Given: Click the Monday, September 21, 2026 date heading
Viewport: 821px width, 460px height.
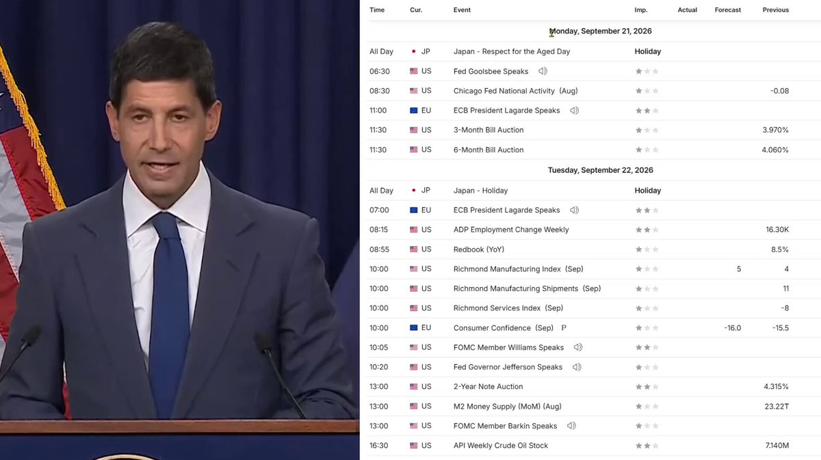Looking at the screenshot, I should click(x=600, y=31).
